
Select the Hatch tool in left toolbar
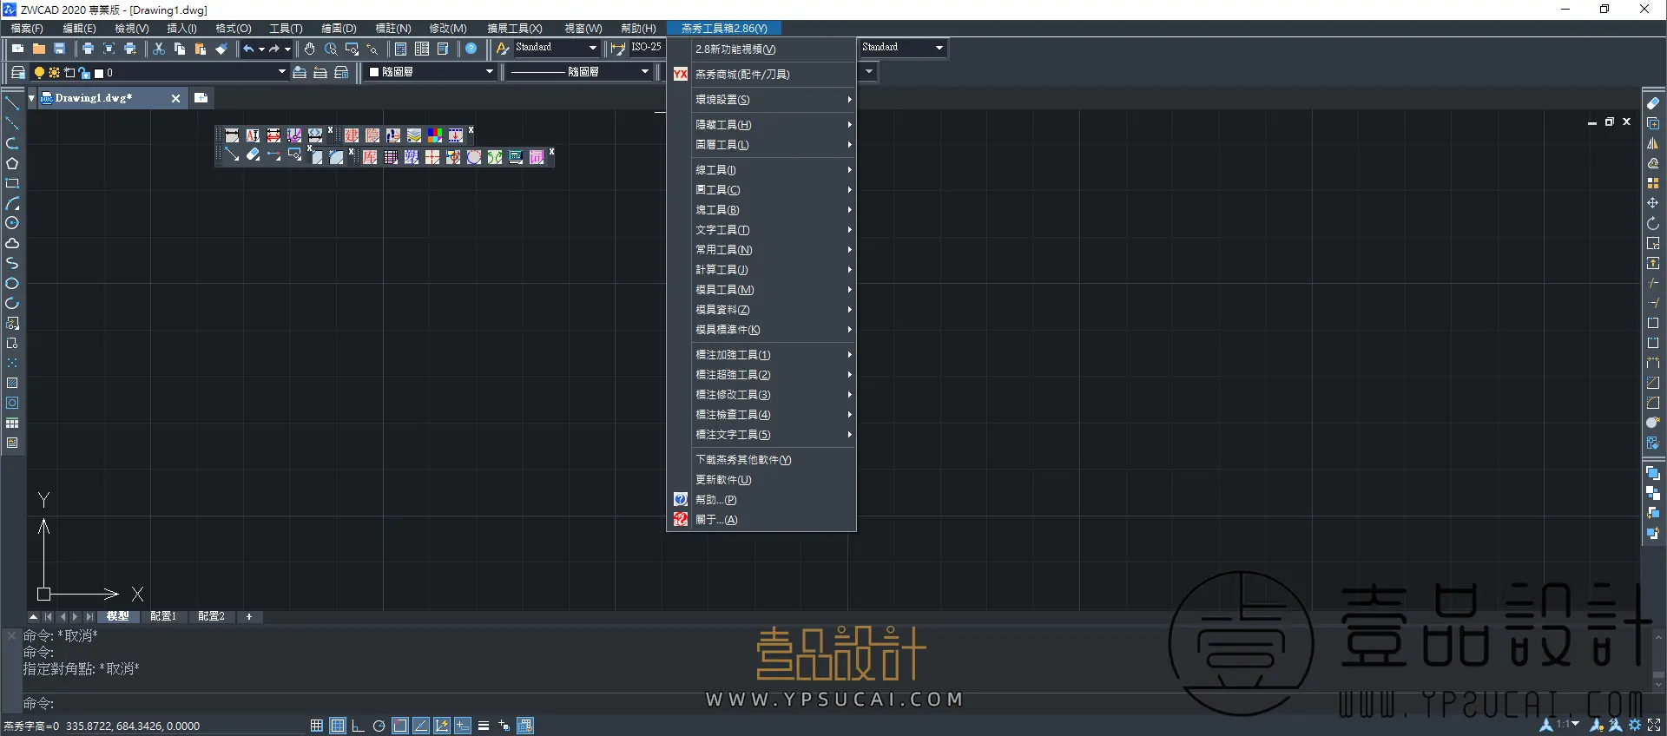(x=12, y=383)
